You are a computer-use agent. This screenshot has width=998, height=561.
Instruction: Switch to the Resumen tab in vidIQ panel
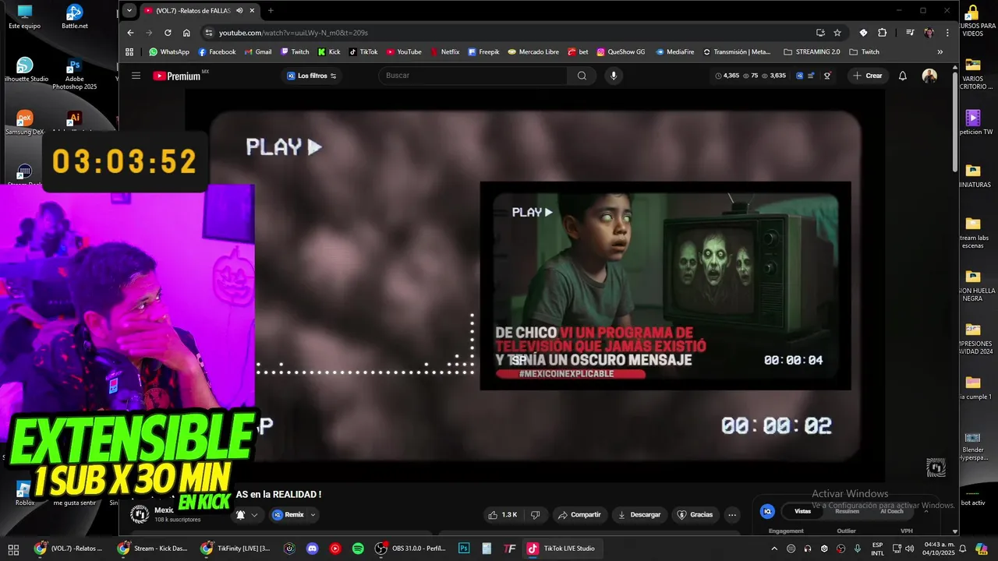coord(848,511)
